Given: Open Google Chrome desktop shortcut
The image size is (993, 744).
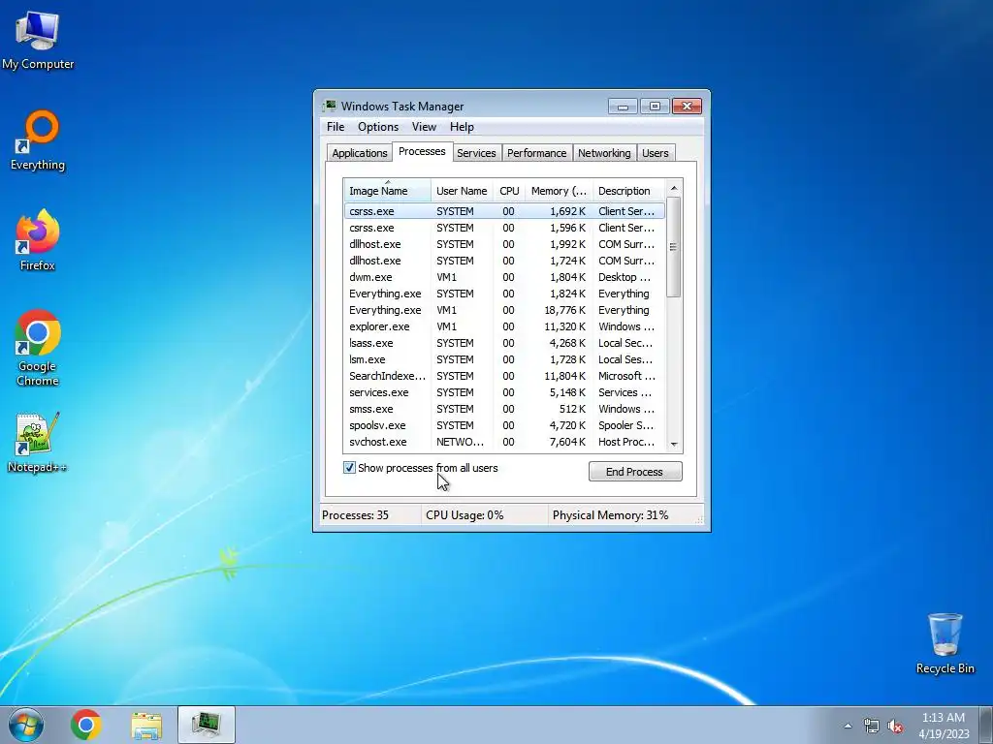Looking at the screenshot, I should click(x=38, y=348).
